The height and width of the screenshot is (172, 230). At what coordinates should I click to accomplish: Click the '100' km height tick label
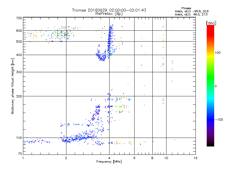(19, 138)
